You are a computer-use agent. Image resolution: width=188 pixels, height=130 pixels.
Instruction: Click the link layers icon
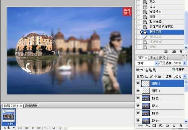click(140, 125)
